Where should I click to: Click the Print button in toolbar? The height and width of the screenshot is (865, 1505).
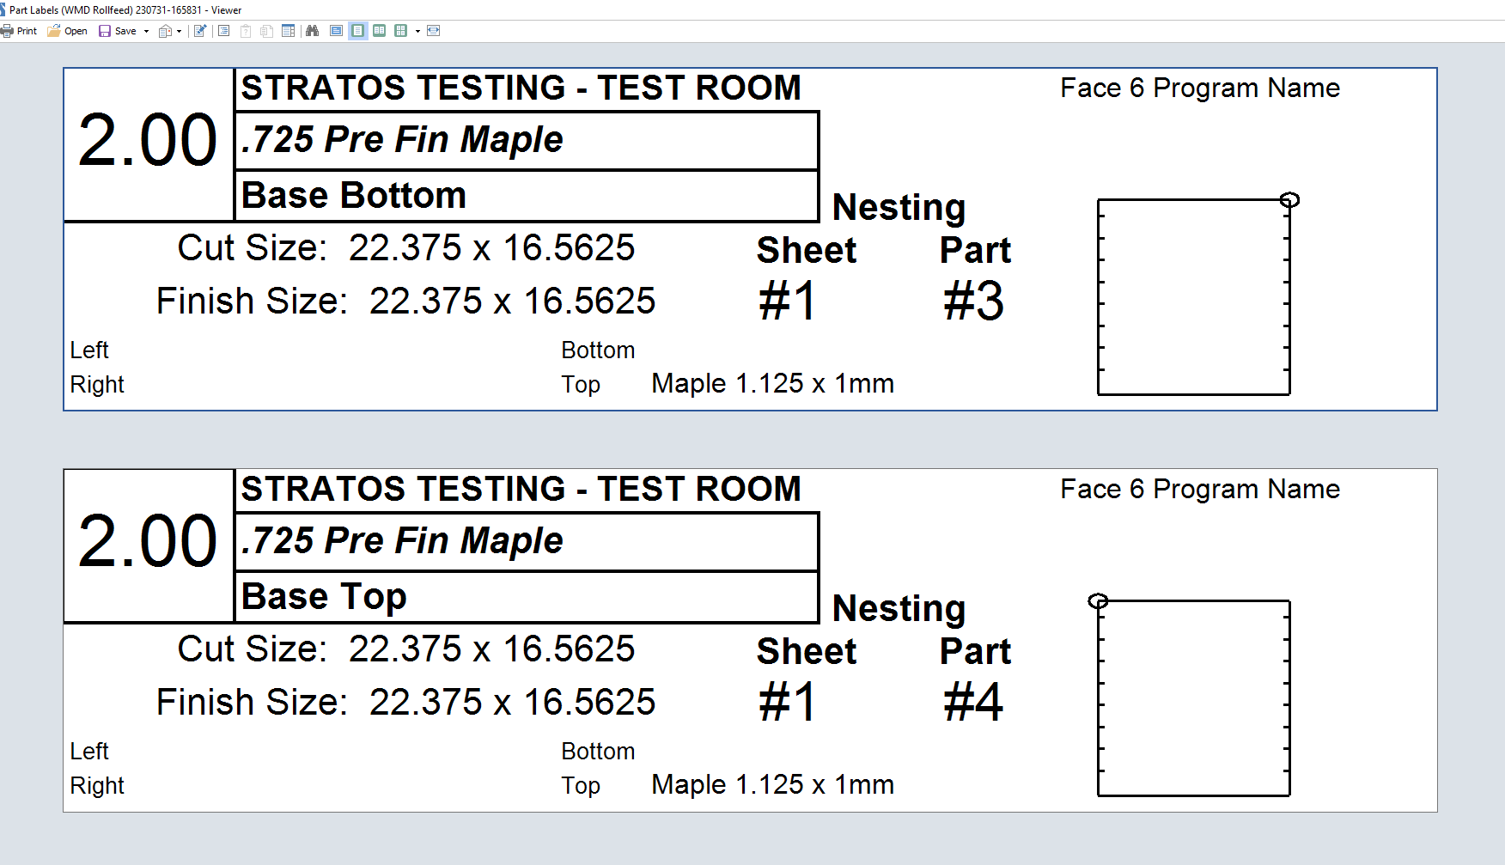coord(19,31)
